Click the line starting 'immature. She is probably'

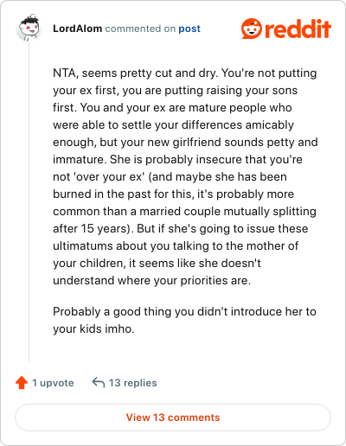[x=177, y=159]
